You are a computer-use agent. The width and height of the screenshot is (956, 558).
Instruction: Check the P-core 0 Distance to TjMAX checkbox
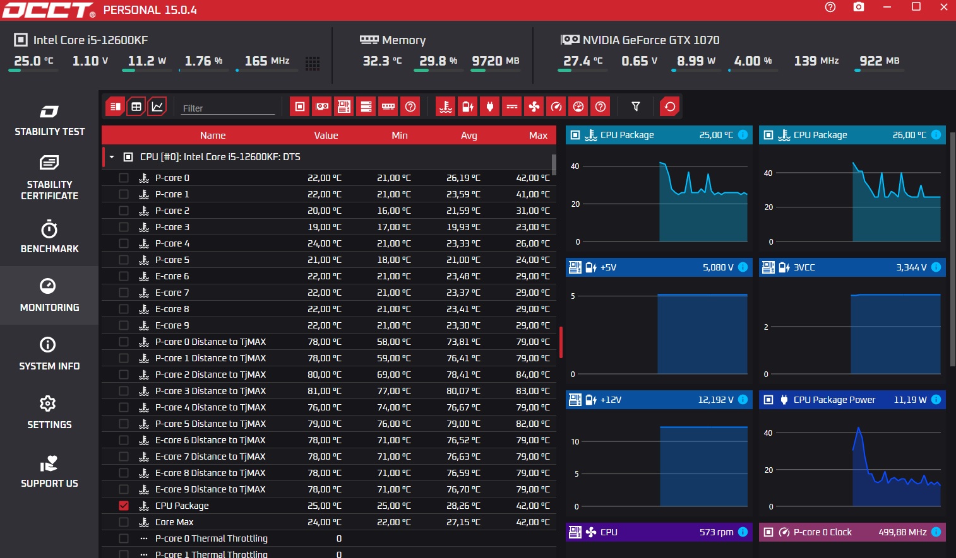(x=124, y=342)
